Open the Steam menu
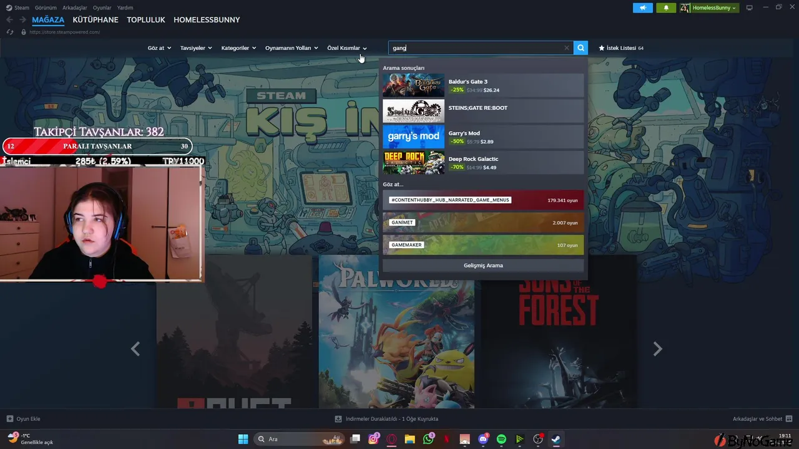 22,7
